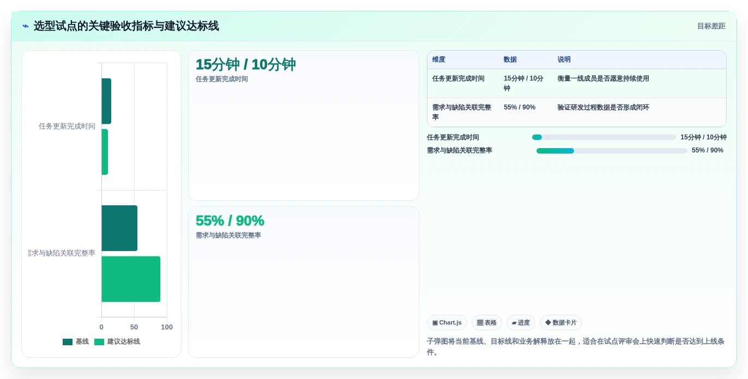Click the 基线 dark green legend swatch
Viewport: 748px width, 379px height.
[x=68, y=342]
